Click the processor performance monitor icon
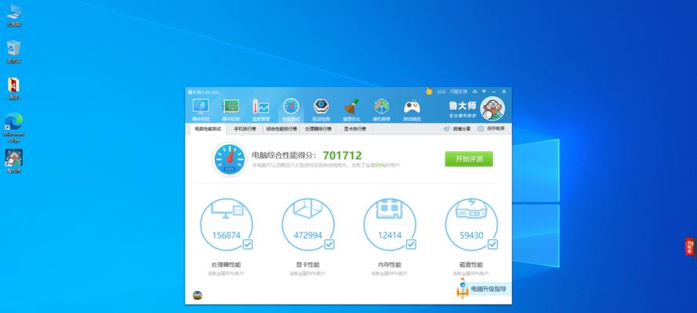Image resolution: width=697 pixels, height=313 pixels. tap(227, 210)
